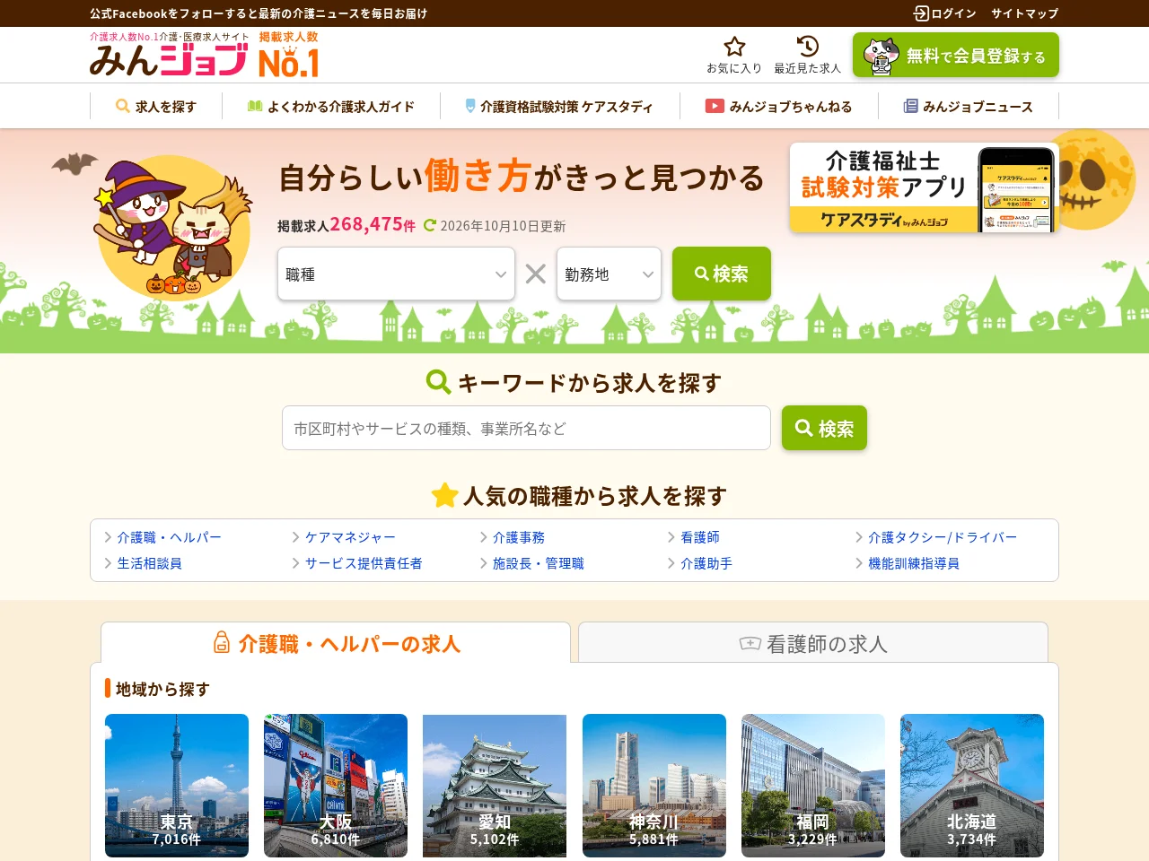Click the 掲載求人数 No.1 badge
1149x861 pixels.
coord(288,56)
